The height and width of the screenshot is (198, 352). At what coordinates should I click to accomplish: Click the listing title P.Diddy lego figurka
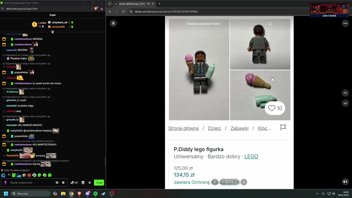[199, 149]
